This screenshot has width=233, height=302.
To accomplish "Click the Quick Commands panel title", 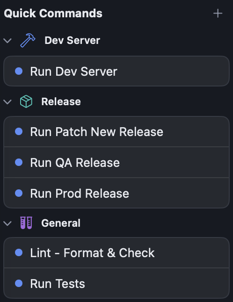I will (53, 14).
